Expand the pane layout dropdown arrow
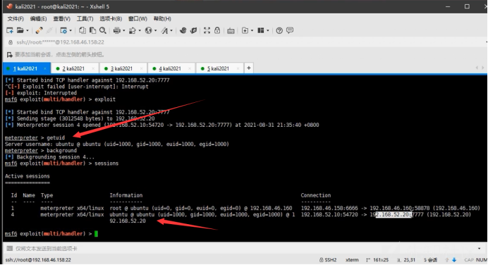This screenshot has height=265, width=488. pyautogui.click(x=268, y=30)
